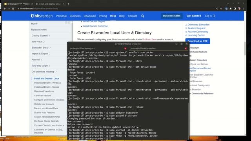251x141 pixels.
Task: Open Update your Instance sidebar item
Action: pyautogui.click(x=44, y=104)
